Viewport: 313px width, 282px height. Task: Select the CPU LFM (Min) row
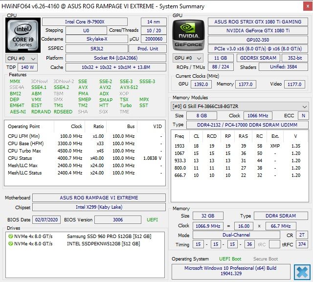85,136
